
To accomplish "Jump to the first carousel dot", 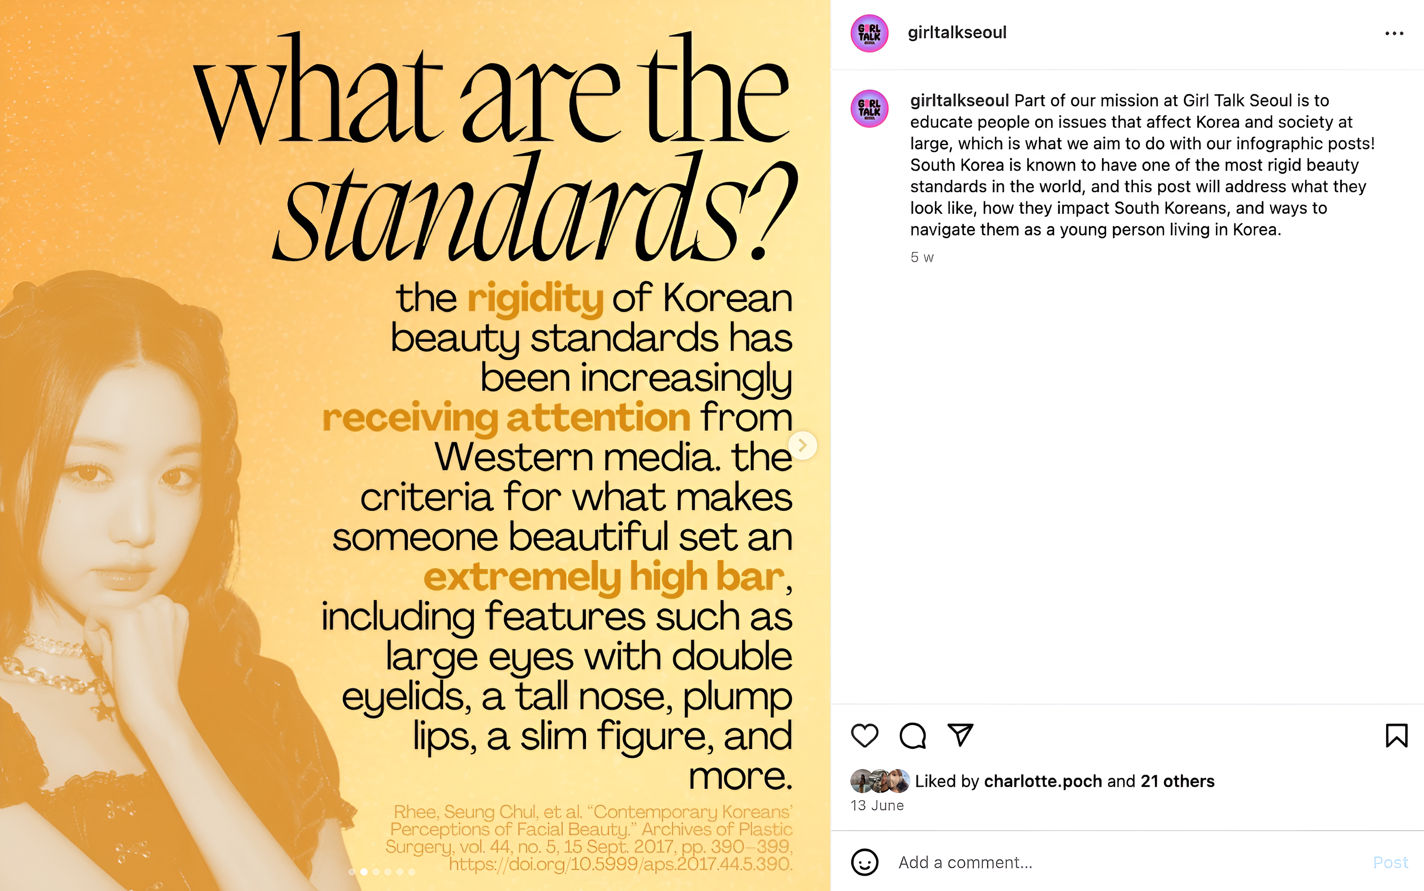I will click(352, 872).
